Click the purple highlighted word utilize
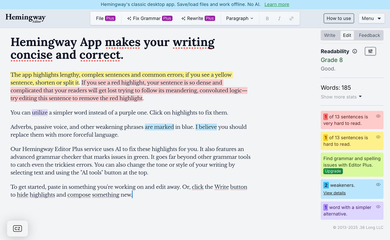Viewport: 390px width, 240px height. point(40,113)
